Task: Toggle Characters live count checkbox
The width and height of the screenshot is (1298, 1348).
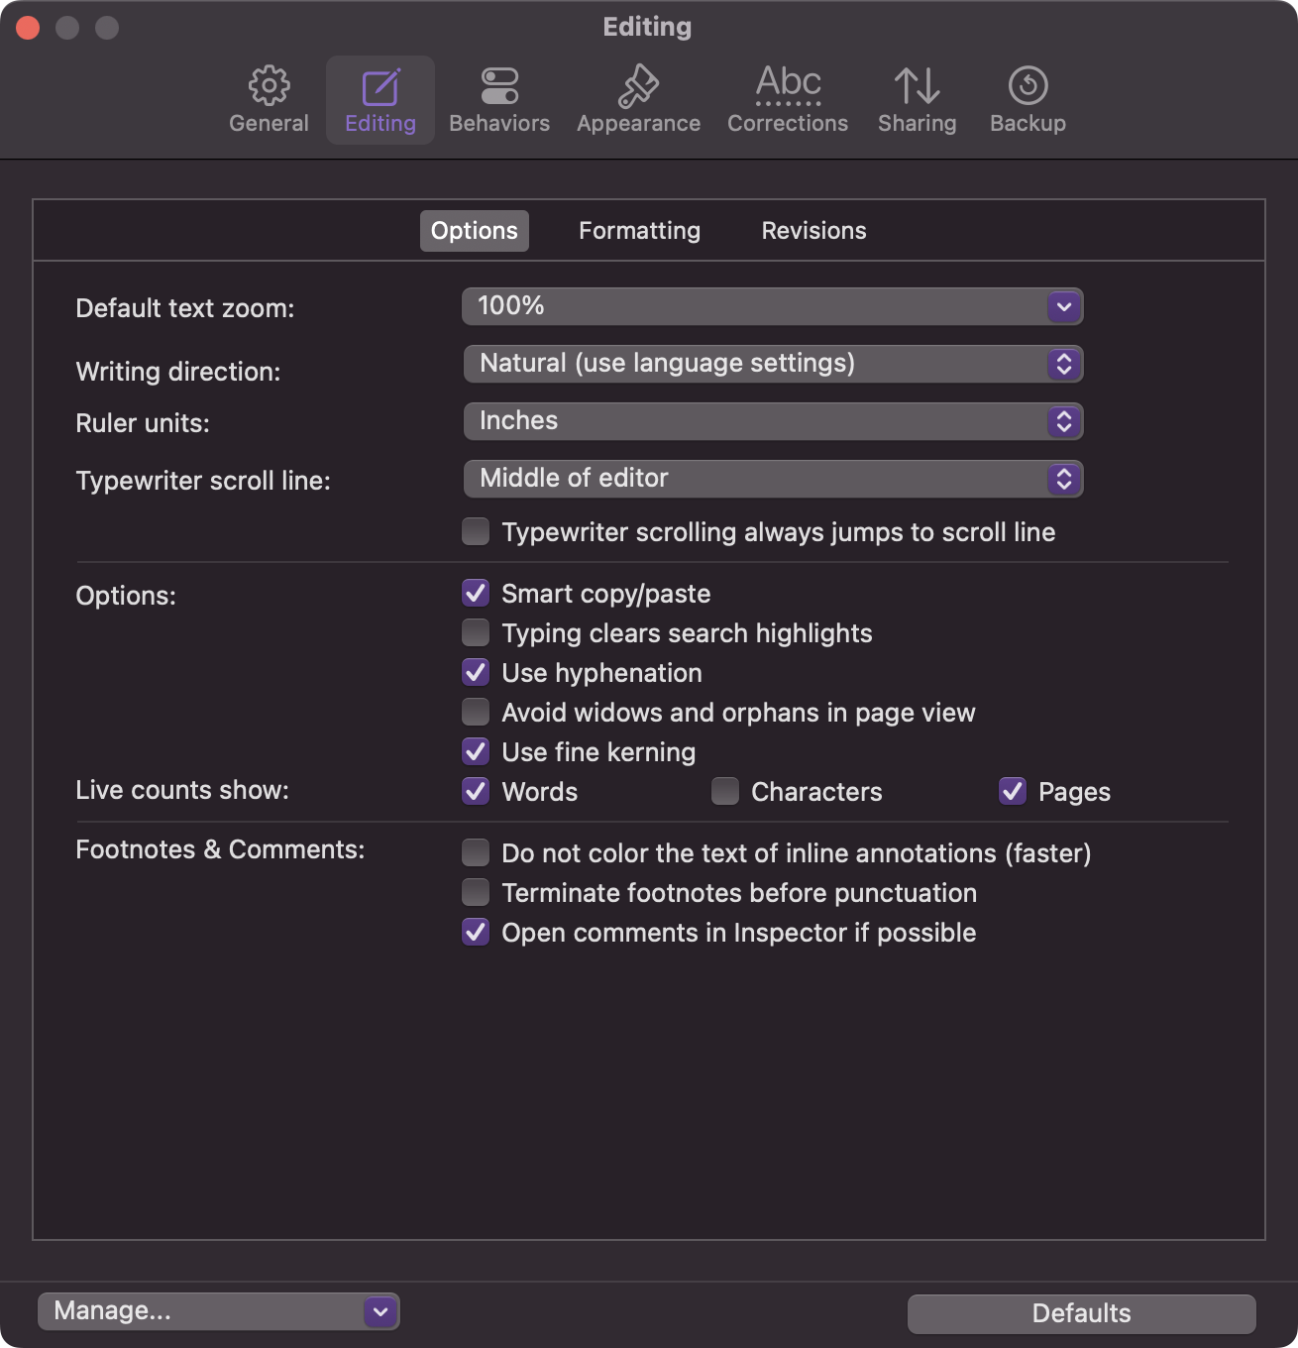Action: (x=725, y=792)
